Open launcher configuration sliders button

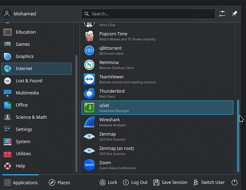pos(222,14)
